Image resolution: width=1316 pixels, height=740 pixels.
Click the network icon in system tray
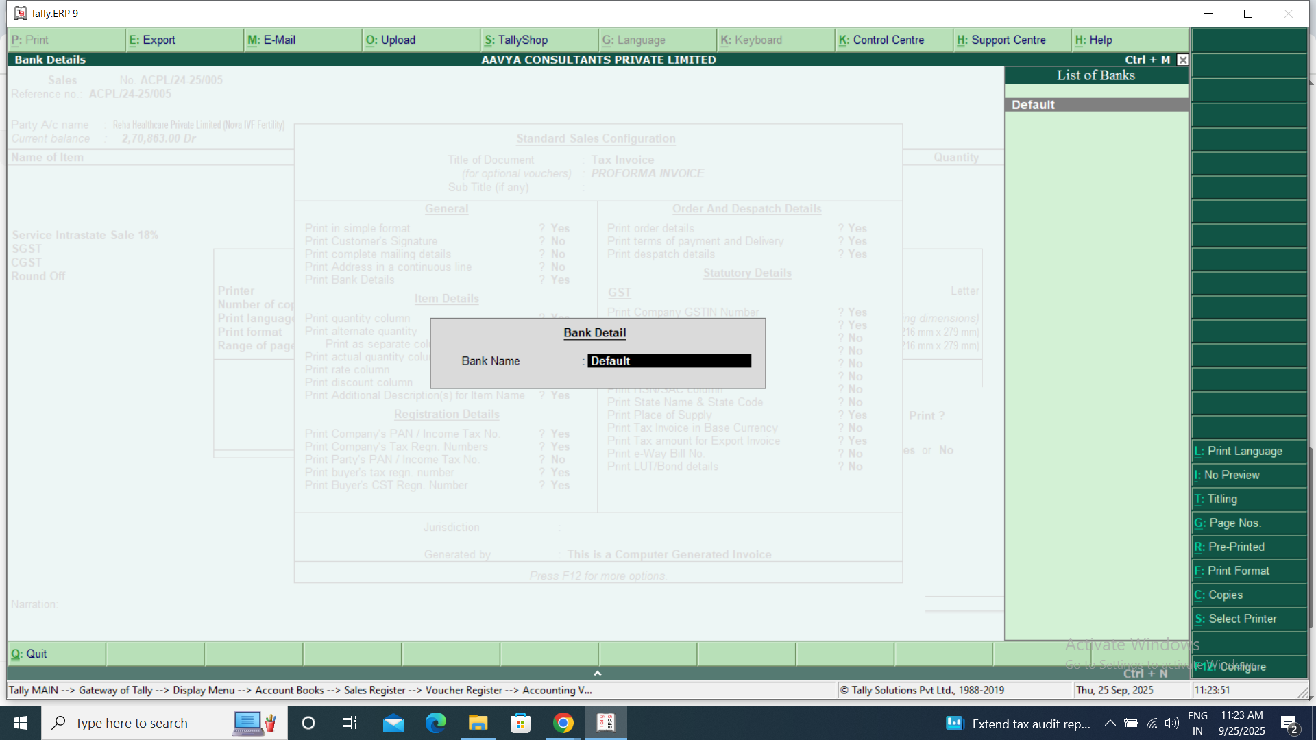point(1150,722)
